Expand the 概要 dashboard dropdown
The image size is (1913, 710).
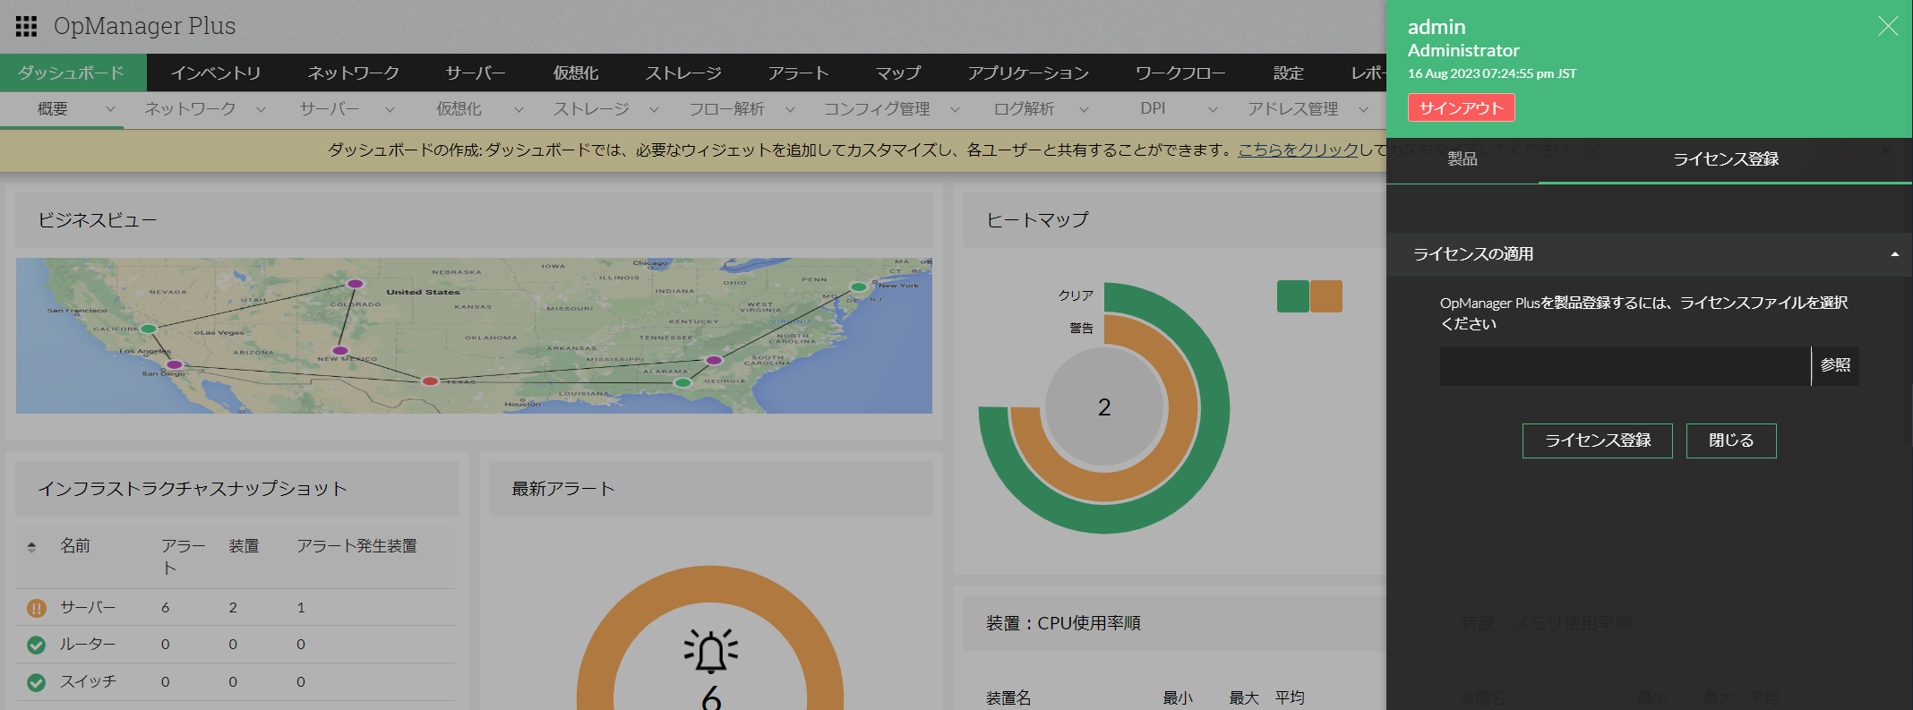(110, 109)
